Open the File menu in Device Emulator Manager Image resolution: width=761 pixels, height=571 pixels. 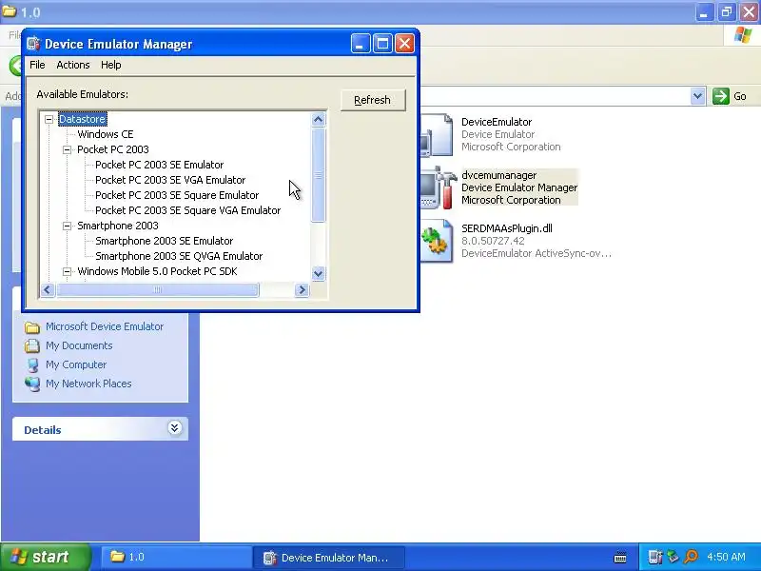point(37,65)
